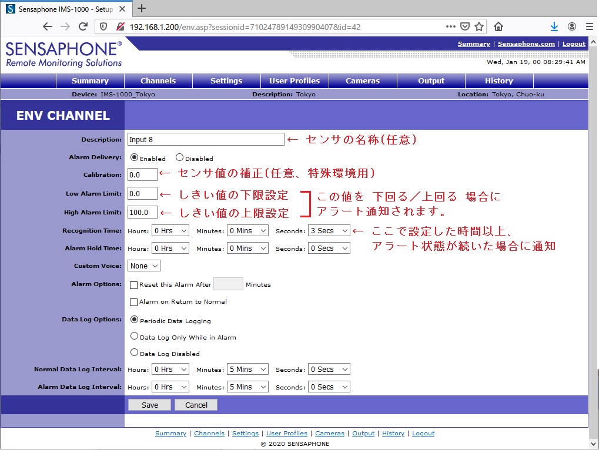Click the footer History link
This screenshot has width=599, height=450.
click(393, 433)
